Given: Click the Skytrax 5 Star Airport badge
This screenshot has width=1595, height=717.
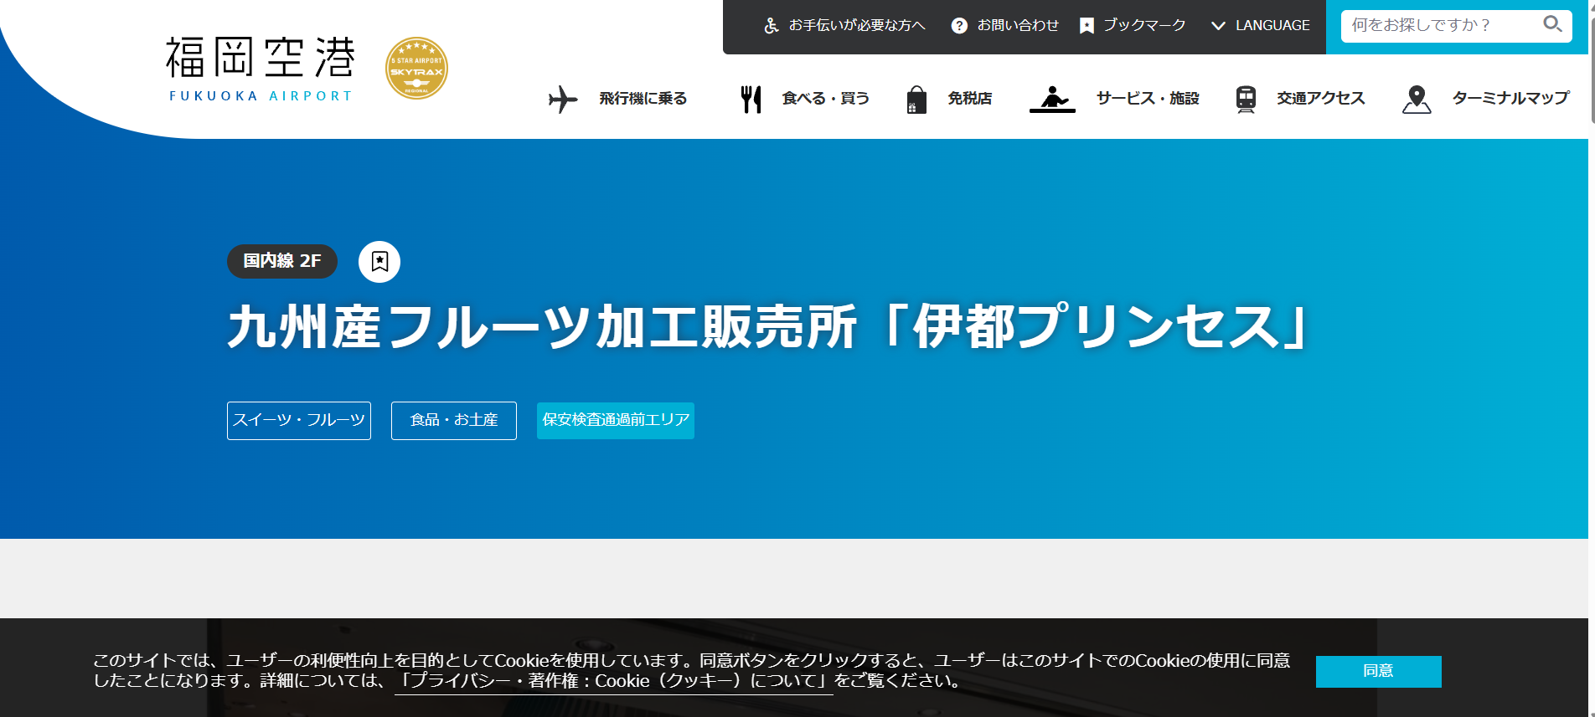Looking at the screenshot, I should coord(416,69).
